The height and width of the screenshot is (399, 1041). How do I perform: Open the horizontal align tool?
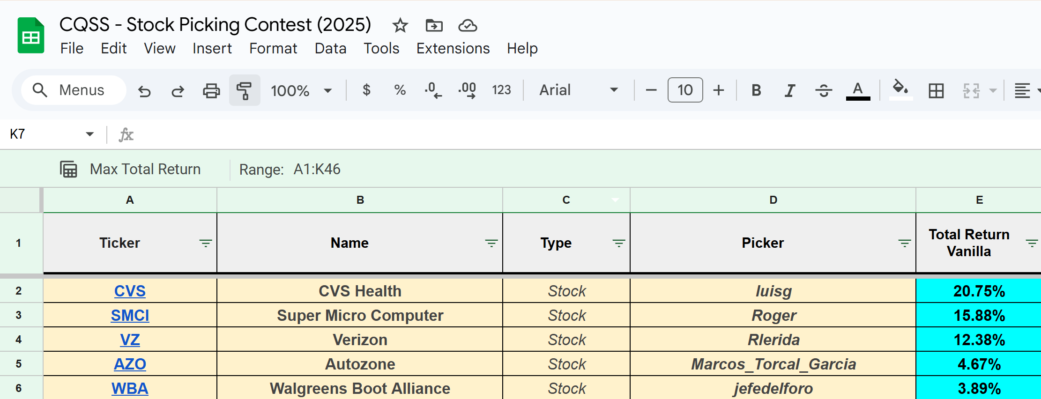(1022, 90)
